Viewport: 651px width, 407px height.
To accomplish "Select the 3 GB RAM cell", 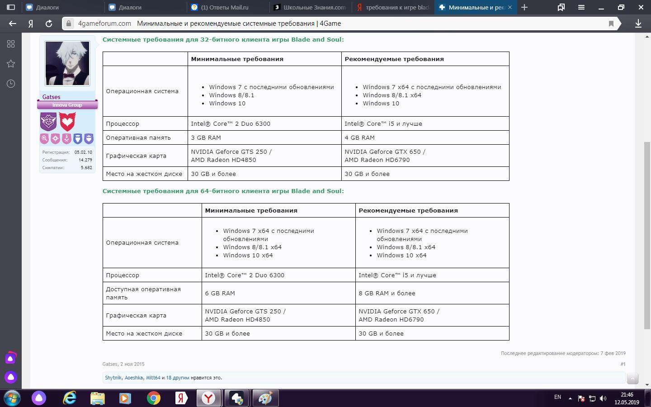I will pyautogui.click(x=264, y=137).
